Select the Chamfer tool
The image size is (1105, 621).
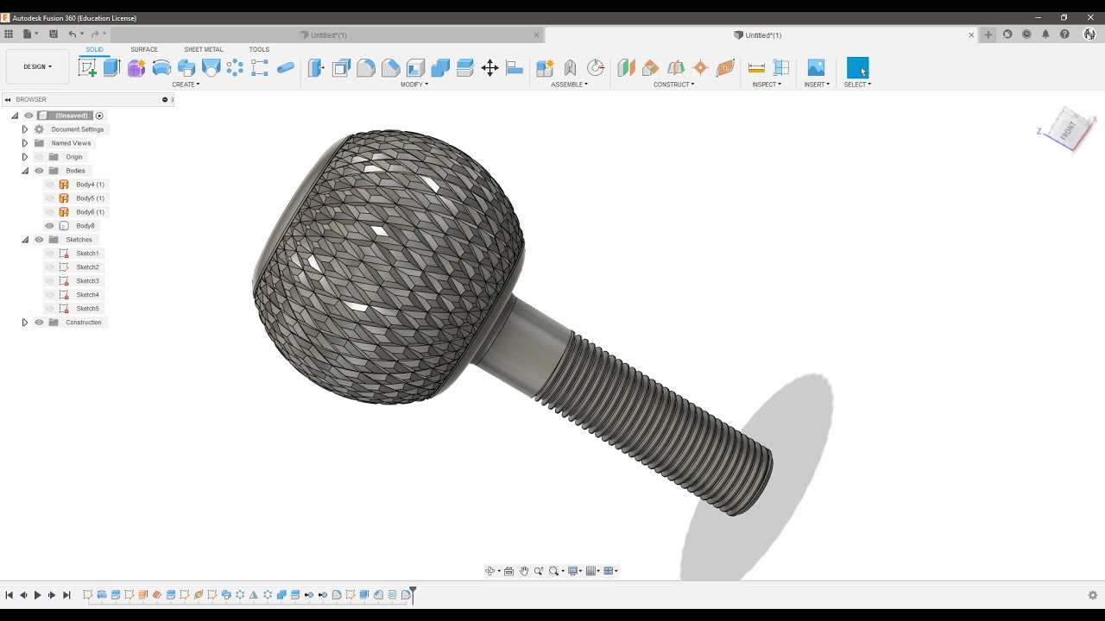[391, 68]
